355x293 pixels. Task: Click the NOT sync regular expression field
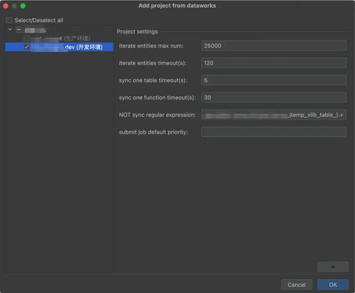(x=273, y=115)
